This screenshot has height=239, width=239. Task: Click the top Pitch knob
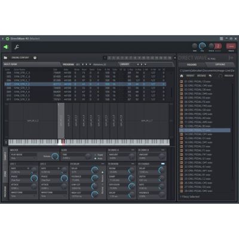click(x=211, y=46)
